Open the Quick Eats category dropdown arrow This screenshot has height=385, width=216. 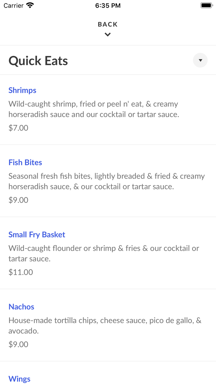click(x=200, y=60)
